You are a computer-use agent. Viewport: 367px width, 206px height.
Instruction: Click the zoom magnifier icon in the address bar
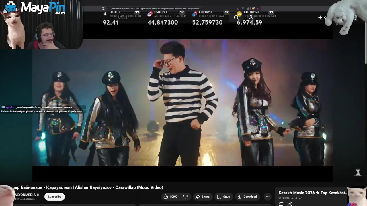pos(243,9)
